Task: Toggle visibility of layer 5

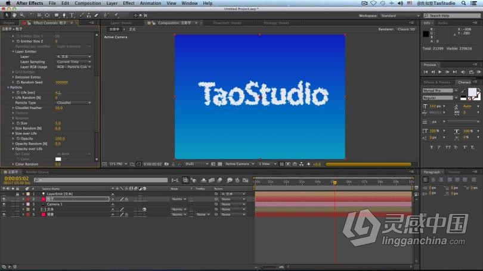Action: 4,214
